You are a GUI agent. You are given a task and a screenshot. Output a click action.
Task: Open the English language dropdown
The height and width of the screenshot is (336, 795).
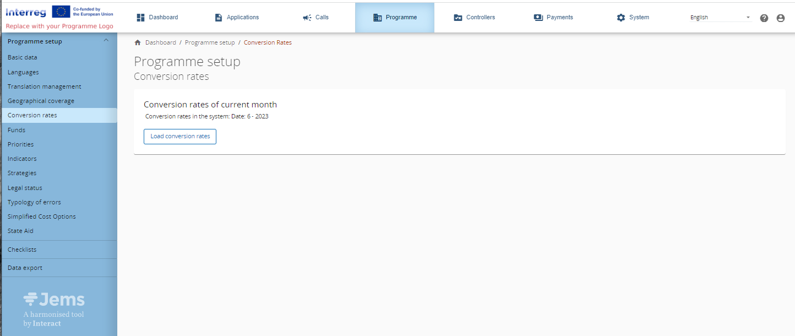[720, 18]
